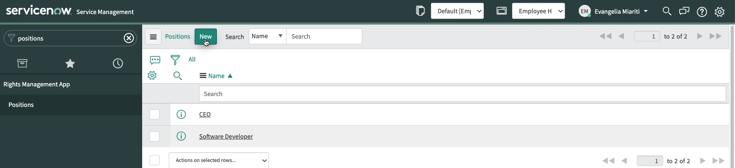
Task: Preview the CEO record info icon
Action: click(x=181, y=115)
